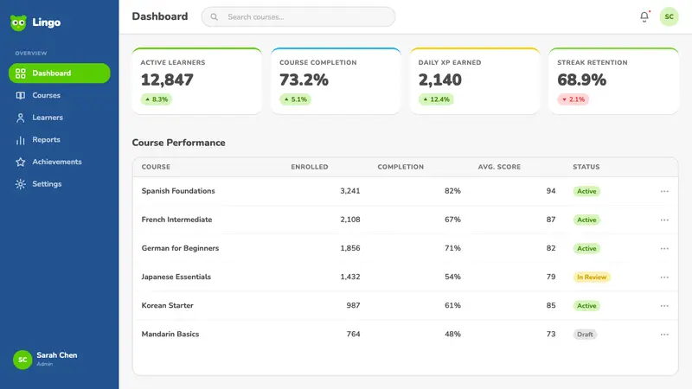Click the Courses book icon
Image resolution: width=692 pixels, height=389 pixels.
coord(20,95)
